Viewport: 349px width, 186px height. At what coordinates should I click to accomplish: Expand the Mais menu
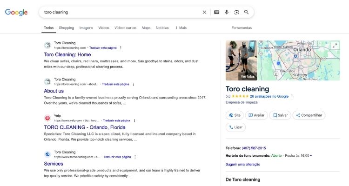(x=181, y=28)
